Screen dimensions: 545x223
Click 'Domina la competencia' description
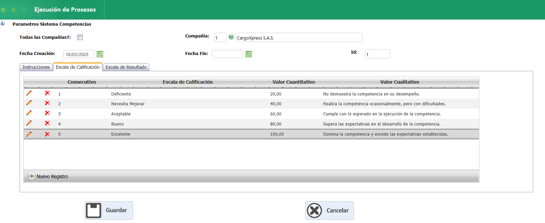385,134
